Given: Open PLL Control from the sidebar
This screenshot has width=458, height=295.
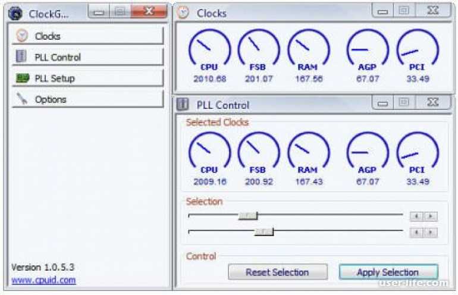Looking at the screenshot, I should [87, 57].
